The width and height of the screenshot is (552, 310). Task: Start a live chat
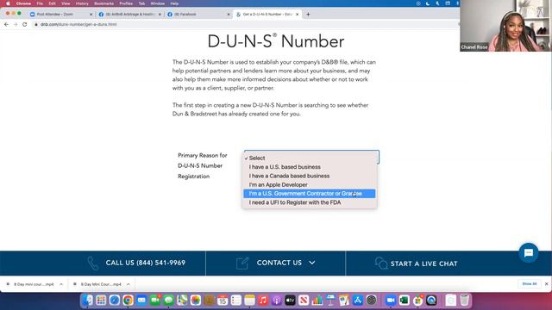[x=423, y=263]
